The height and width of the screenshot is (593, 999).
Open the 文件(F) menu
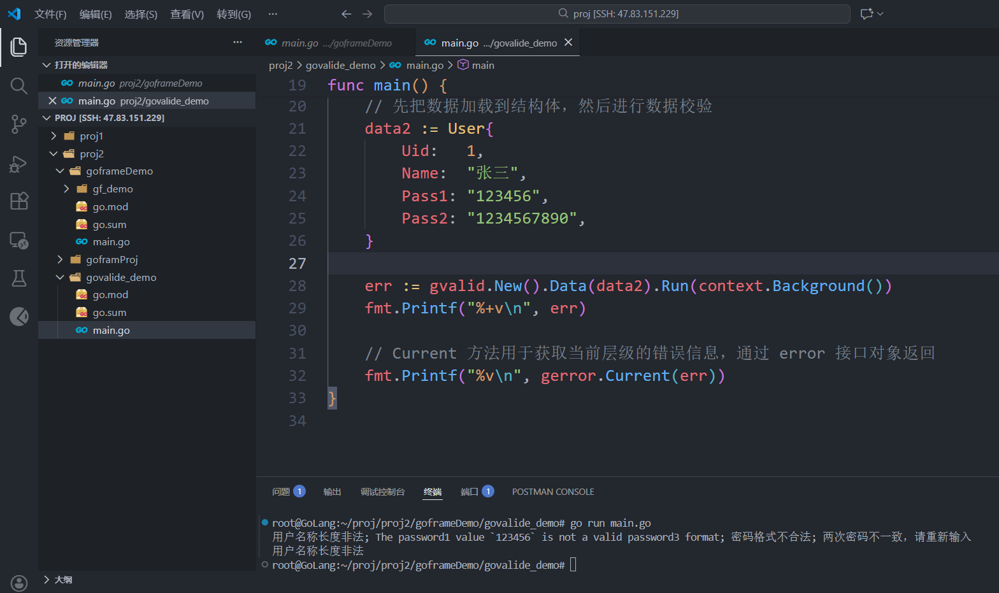tap(50, 14)
